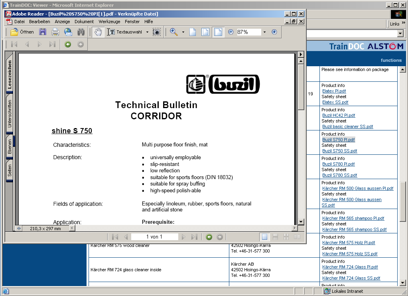408x296 pixels.
Task: Open Kärcher RM 565 shampoo PI.pdf link
Action: [x=353, y=219]
